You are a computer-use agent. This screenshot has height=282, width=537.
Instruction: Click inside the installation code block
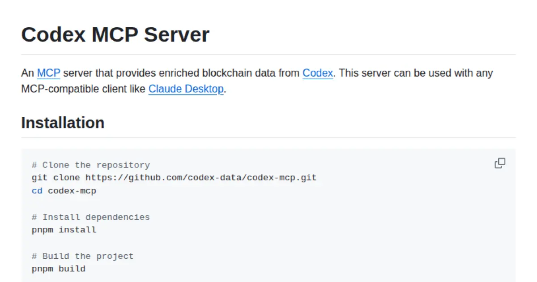268,215
